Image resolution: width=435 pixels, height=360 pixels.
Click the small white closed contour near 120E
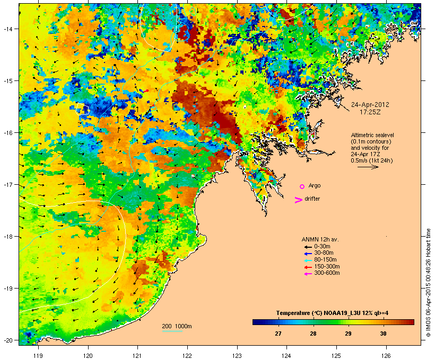[x=82, y=109]
